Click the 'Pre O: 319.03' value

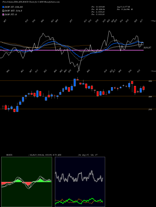(x=98, y=7)
